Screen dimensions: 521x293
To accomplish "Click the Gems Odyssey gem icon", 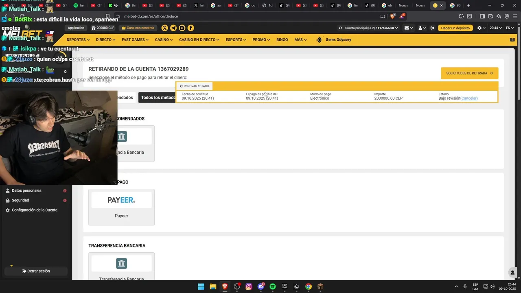I will pos(319,40).
